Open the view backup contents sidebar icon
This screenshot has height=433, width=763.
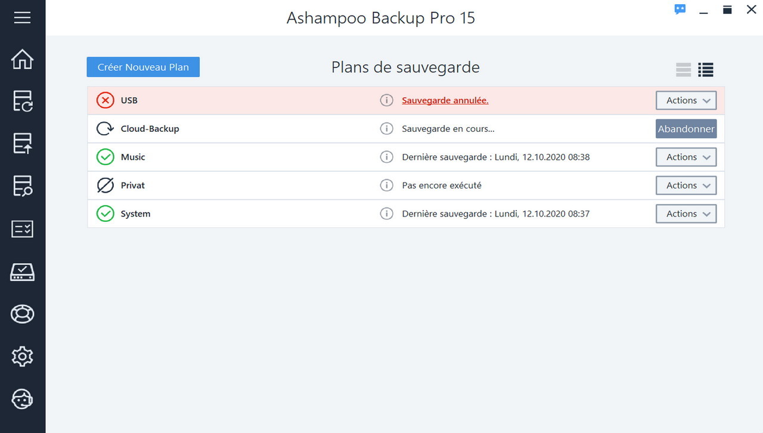pyautogui.click(x=22, y=186)
